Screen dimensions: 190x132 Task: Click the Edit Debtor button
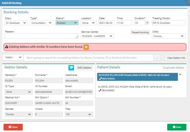85,68
